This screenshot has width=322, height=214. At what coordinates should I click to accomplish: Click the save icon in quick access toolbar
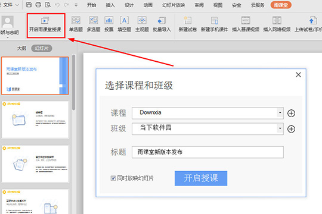coord(29,5)
